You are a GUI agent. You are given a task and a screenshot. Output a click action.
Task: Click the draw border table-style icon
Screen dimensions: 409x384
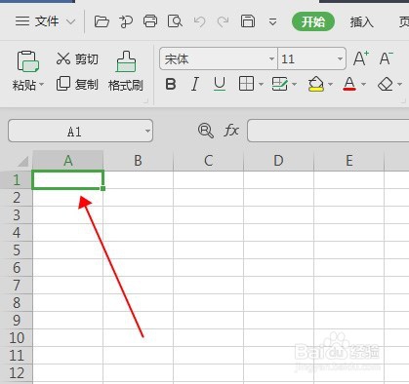click(279, 84)
